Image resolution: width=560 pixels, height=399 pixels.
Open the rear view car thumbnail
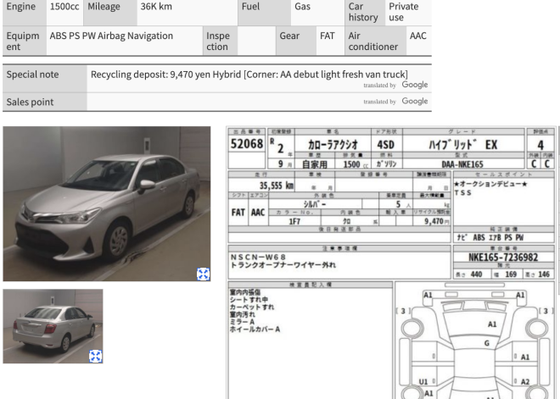click(x=53, y=326)
